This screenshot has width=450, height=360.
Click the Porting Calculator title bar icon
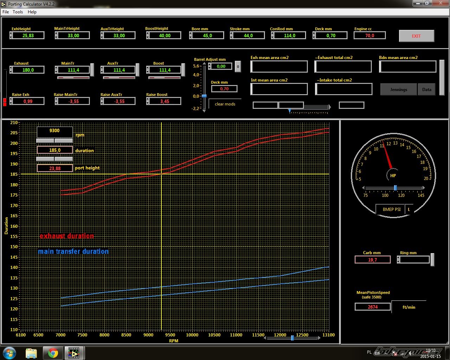coord(4,4)
